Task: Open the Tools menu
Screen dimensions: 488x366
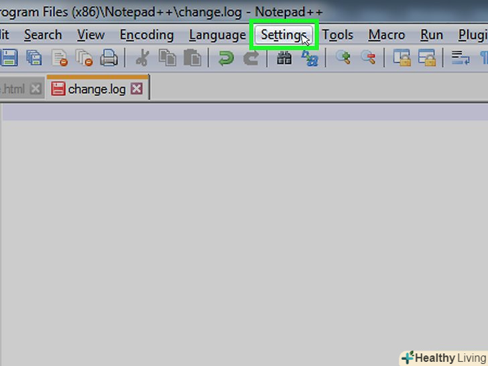Action: (x=338, y=35)
